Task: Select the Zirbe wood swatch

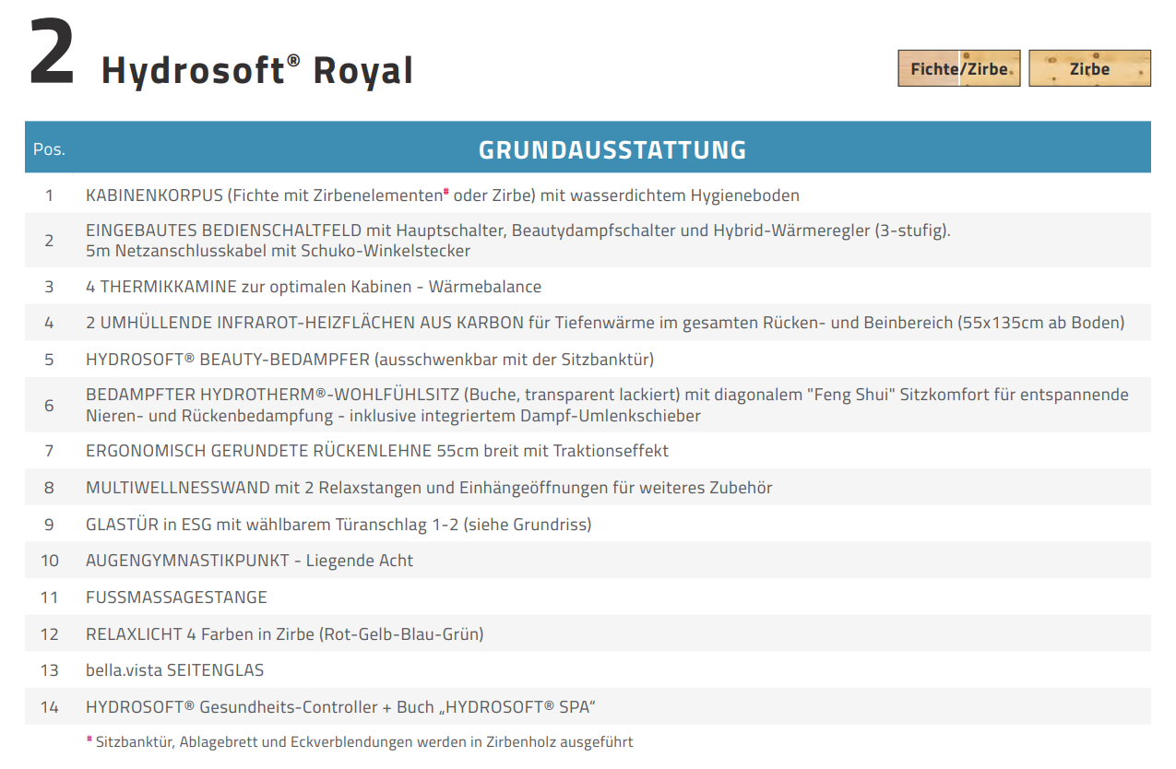Action: (1089, 68)
